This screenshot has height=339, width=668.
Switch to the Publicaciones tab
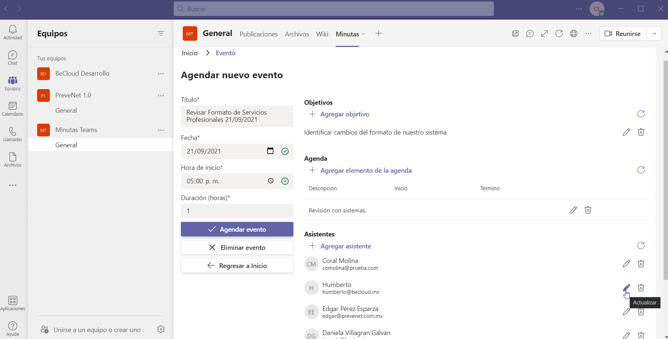pyautogui.click(x=259, y=34)
